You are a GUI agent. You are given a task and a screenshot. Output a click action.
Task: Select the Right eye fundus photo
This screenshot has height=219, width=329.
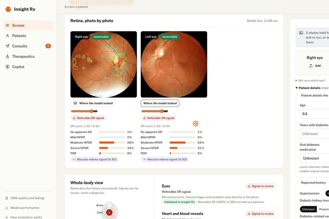coord(104,64)
